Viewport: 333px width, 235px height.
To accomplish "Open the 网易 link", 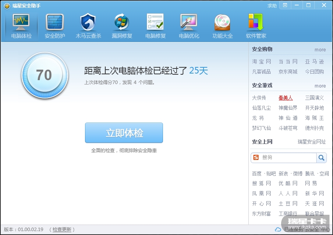I will tap(311, 184).
